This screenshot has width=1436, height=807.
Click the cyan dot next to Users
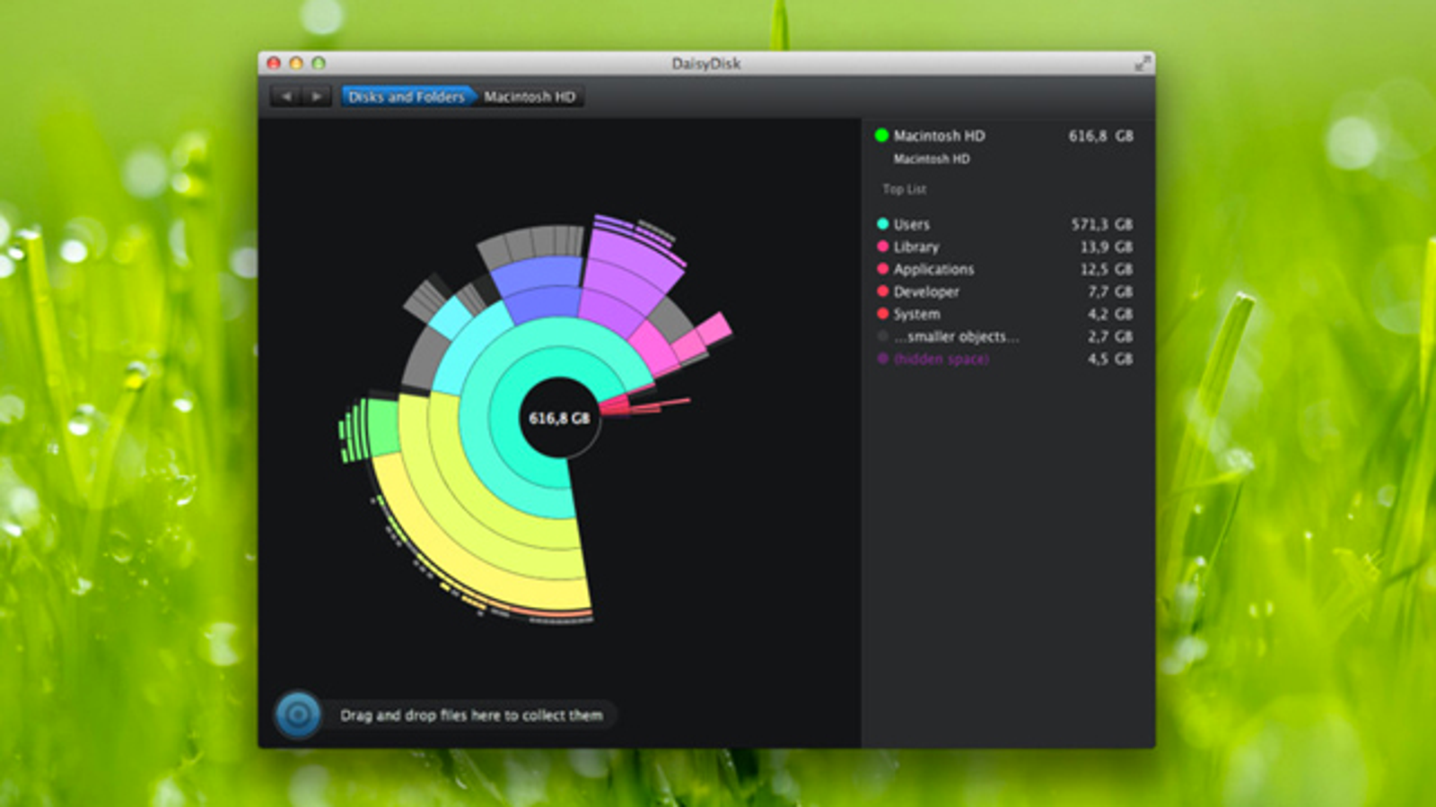pyautogui.click(x=882, y=224)
